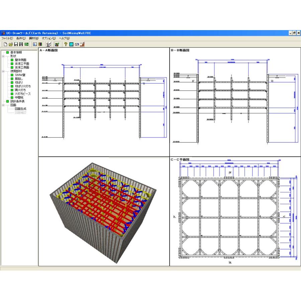Image resolution: width=301 pixels, height=301 pixels.
Task: Collapse the 図面 tree node
Action: click(3, 105)
